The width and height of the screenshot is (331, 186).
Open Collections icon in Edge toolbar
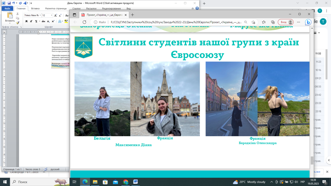(273, 22)
